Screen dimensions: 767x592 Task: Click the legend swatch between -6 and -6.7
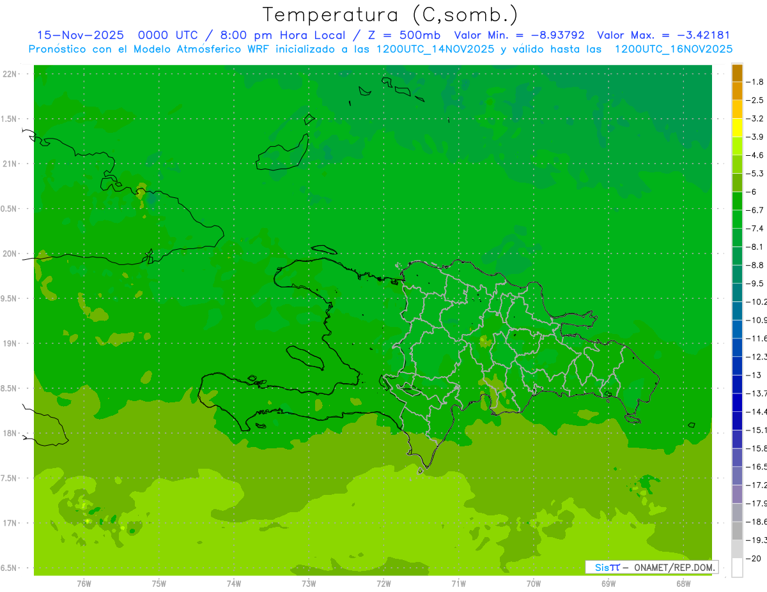tap(737, 201)
